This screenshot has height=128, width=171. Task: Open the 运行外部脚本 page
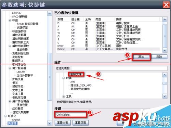[x=25, y=75]
